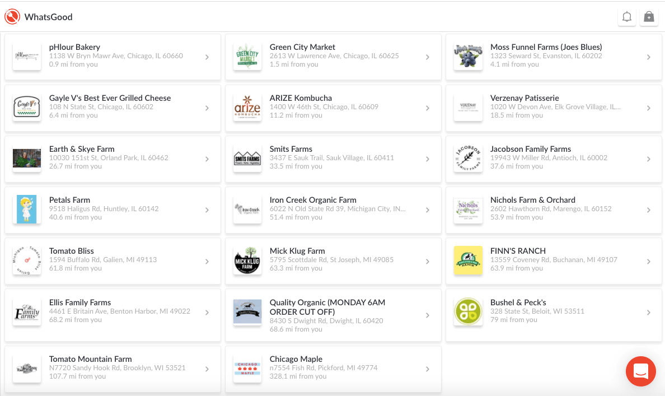The width and height of the screenshot is (665, 396).
Task: Open Gayle V's Grilled Cheese chevron
Action: point(207,108)
